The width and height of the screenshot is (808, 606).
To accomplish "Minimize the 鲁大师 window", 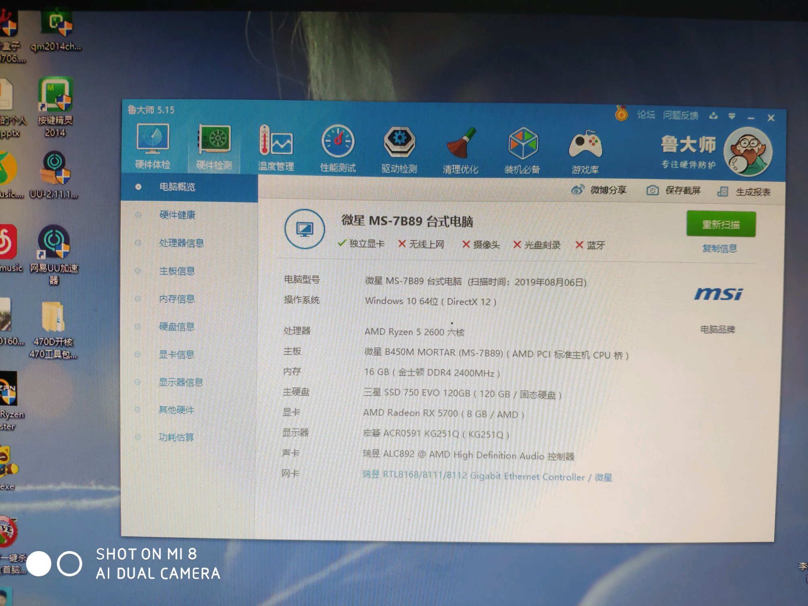I will point(751,118).
